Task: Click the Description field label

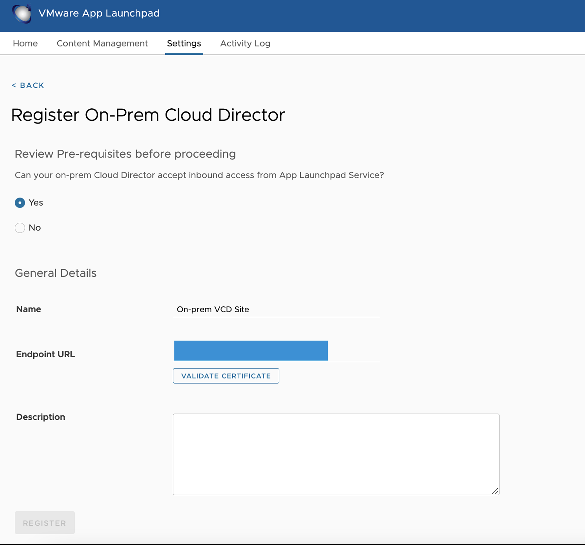Action: [x=40, y=417]
